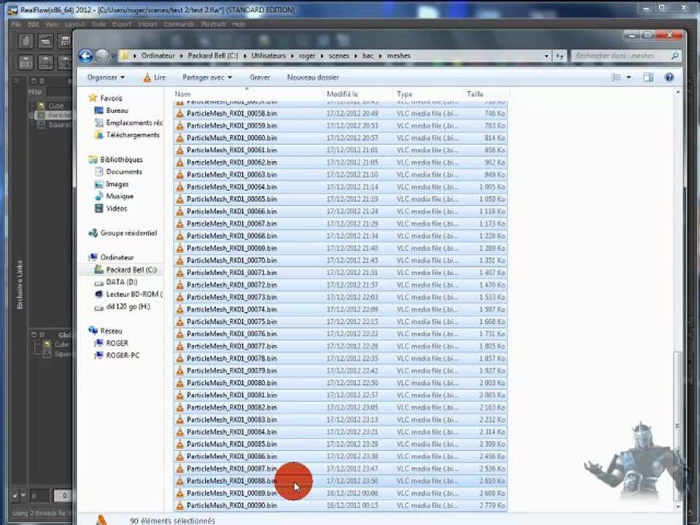Open File menu in RealFlow window
Viewport: 700px width, 525px height.
pyautogui.click(x=15, y=24)
